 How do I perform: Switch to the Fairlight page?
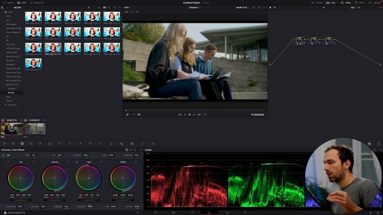227,213
